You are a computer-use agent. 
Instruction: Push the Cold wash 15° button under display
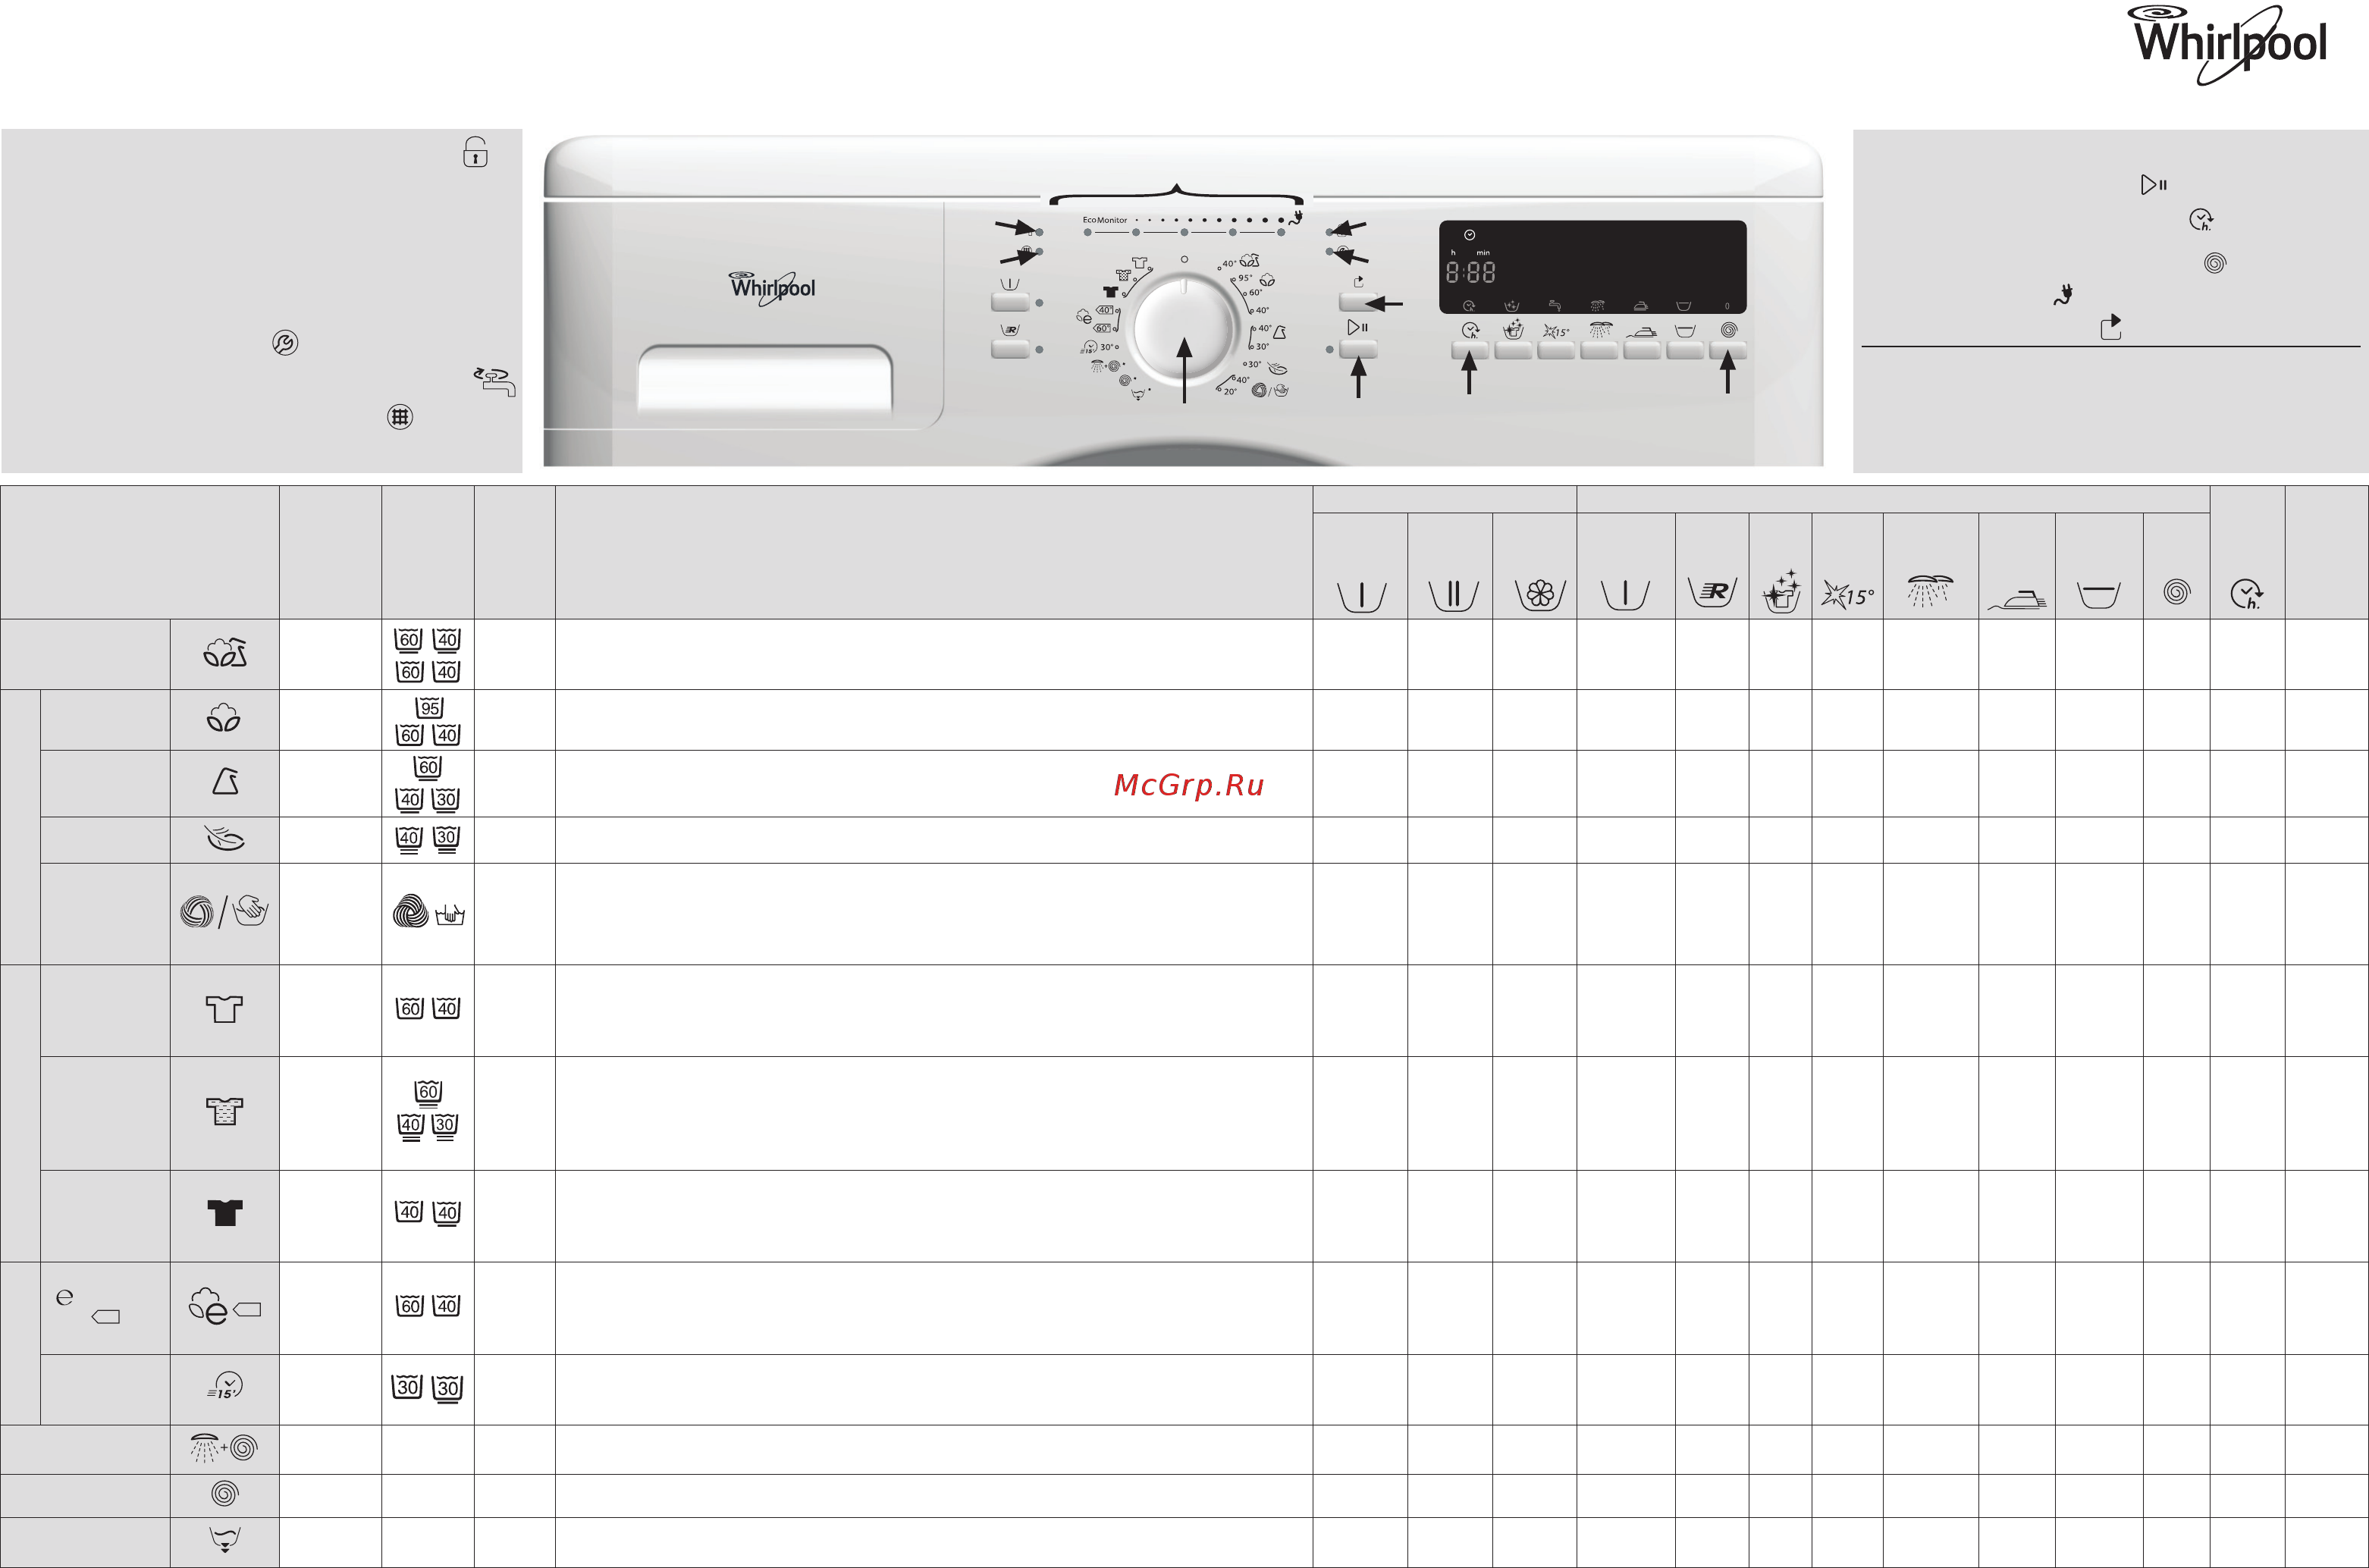[x=1556, y=350]
